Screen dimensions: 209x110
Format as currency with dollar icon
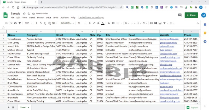coord(37,23)
